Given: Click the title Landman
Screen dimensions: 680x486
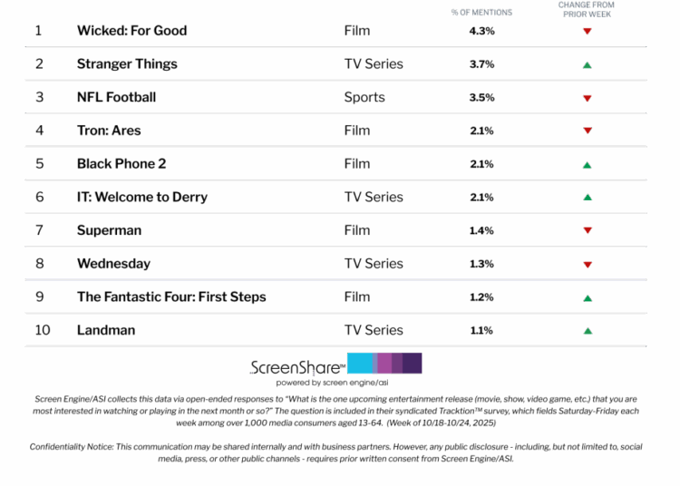Looking at the screenshot, I should coord(106,330).
